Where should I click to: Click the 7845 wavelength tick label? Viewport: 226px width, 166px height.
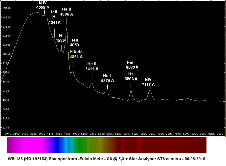click(x=178, y=134)
